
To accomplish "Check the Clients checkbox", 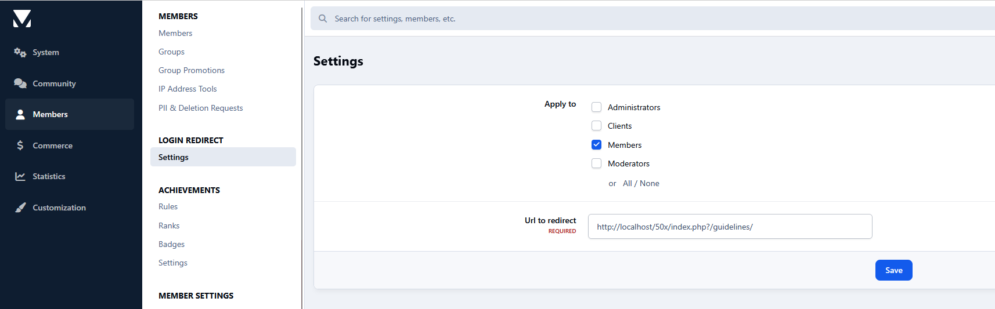I will pos(596,126).
